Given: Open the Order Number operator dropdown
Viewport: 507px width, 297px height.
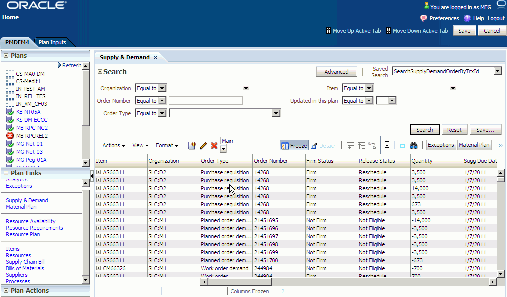Looking at the screenshot, I should (x=162, y=101).
